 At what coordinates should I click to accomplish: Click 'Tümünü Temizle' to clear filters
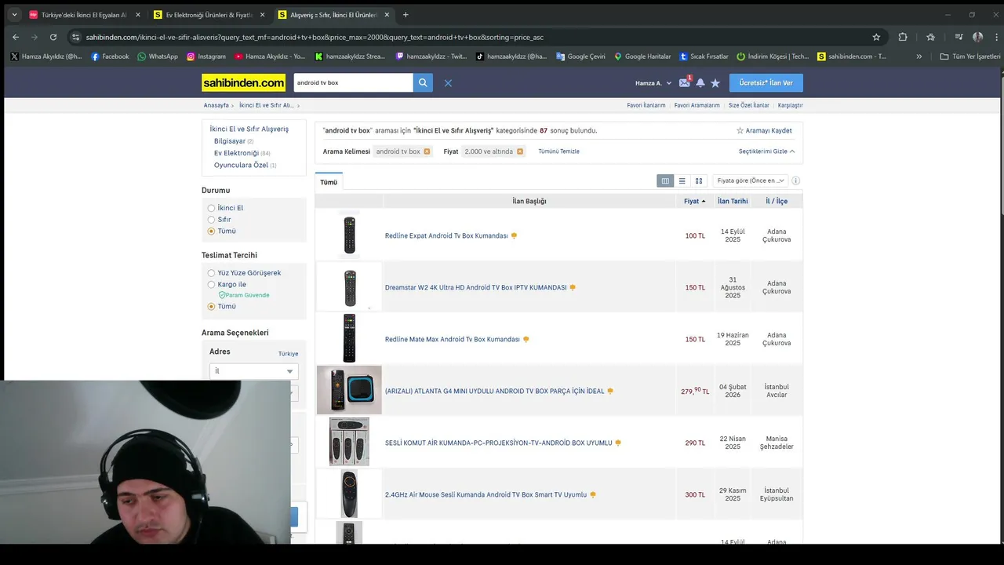click(x=558, y=151)
